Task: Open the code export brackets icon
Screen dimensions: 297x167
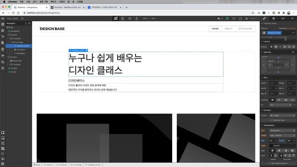Action: pos(234,19)
